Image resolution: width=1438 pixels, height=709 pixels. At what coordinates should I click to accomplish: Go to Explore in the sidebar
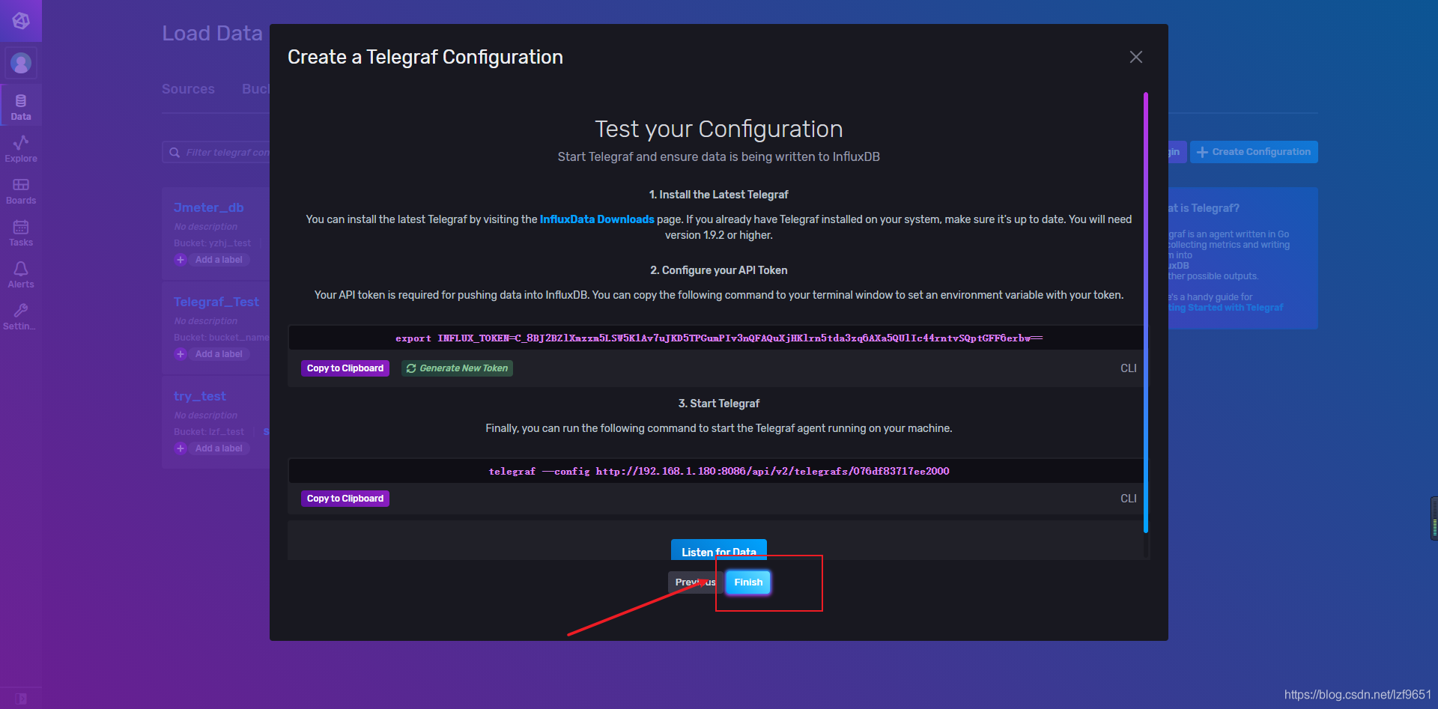(21, 149)
